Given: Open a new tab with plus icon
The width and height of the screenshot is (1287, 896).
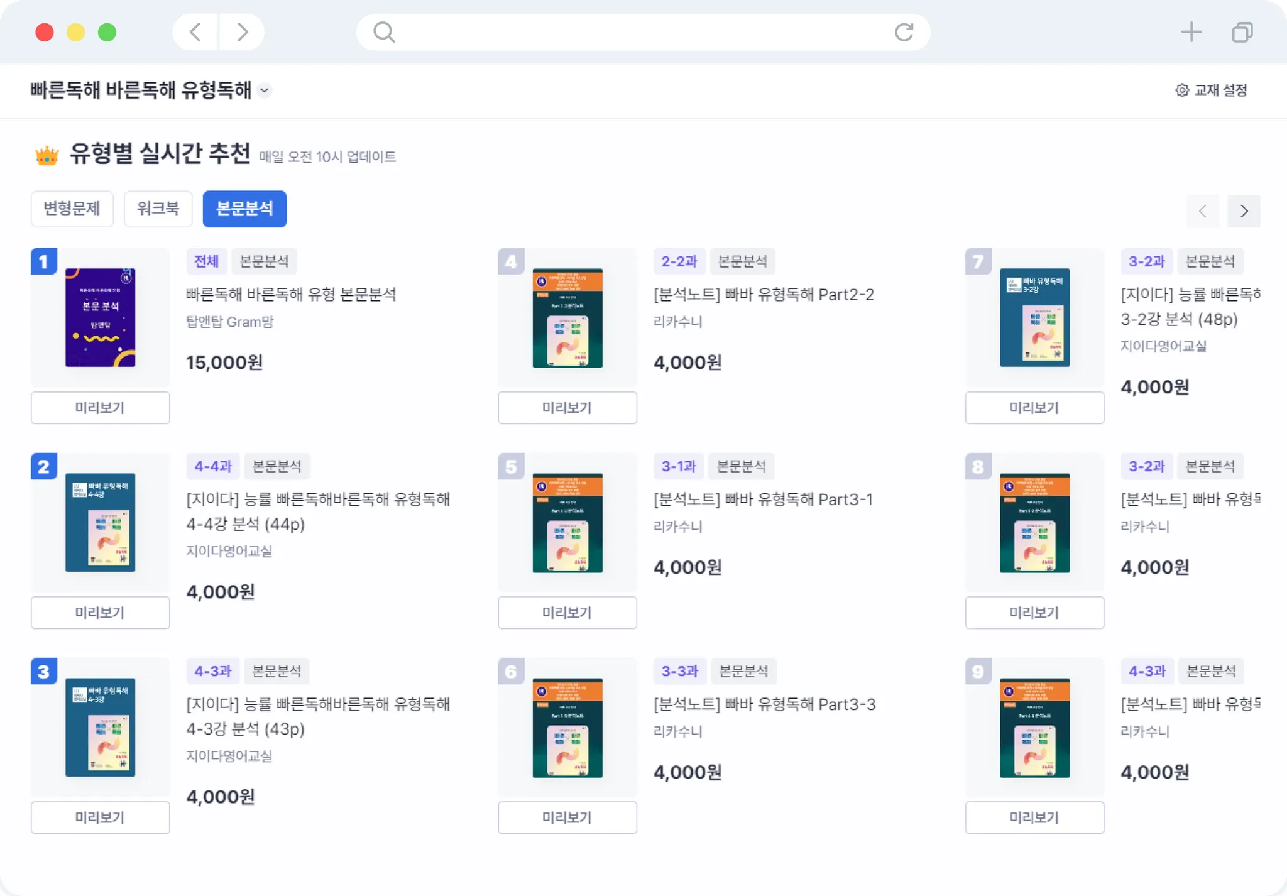Looking at the screenshot, I should (x=1191, y=32).
